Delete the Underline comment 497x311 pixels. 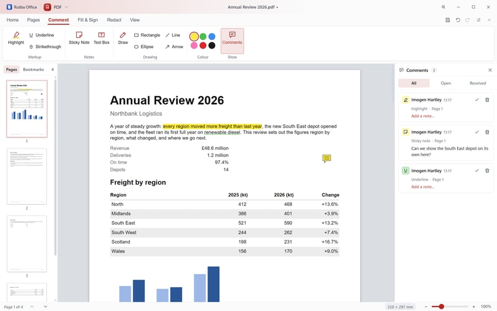point(487,171)
